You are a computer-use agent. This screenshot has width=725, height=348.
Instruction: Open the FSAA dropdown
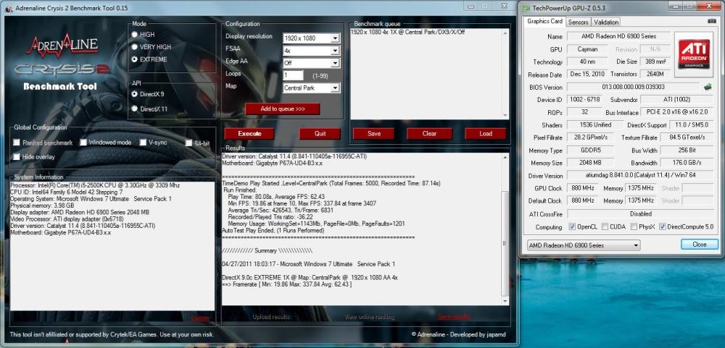click(x=335, y=51)
